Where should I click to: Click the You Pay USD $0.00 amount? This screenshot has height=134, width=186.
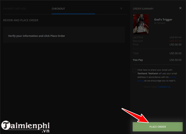pos(176,60)
